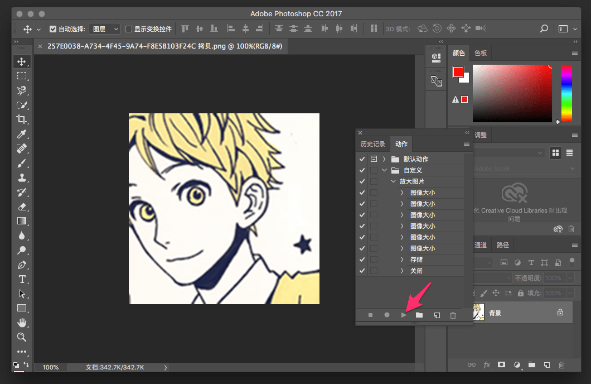The width and height of the screenshot is (591, 384).
Task: Select the Hand tool
Action: pyautogui.click(x=22, y=323)
